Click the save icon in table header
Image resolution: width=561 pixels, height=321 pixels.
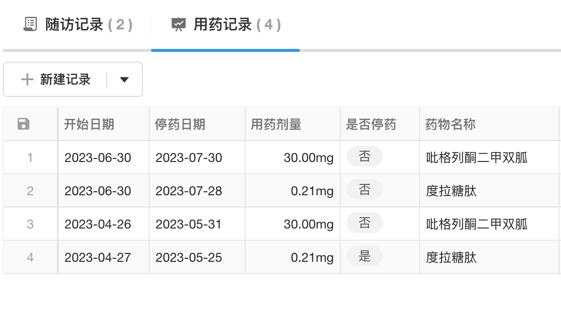pyautogui.click(x=23, y=124)
